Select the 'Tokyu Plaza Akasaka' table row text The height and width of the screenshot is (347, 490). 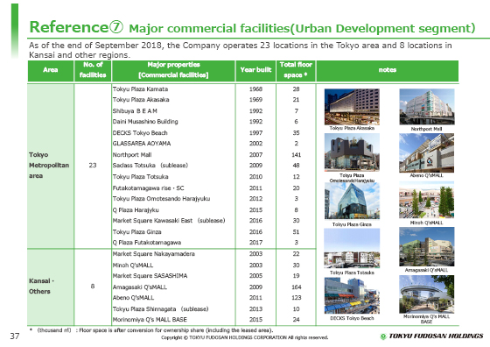pyautogui.click(x=141, y=100)
